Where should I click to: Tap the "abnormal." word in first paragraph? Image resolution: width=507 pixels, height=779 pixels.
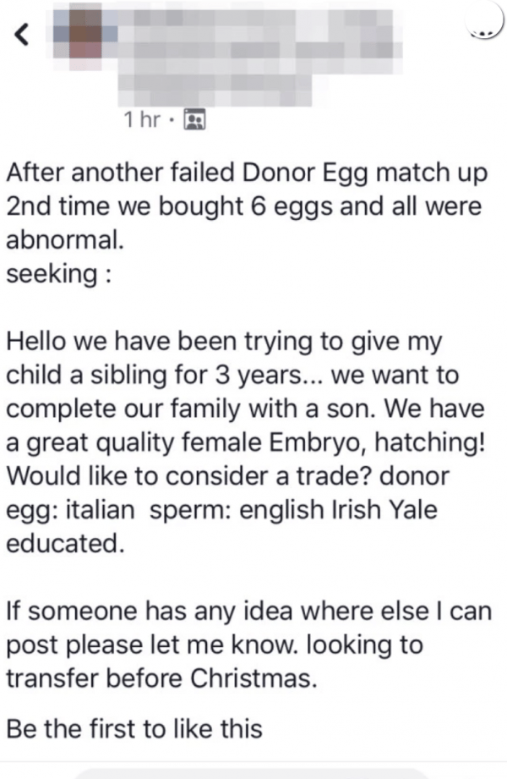[64, 240]
